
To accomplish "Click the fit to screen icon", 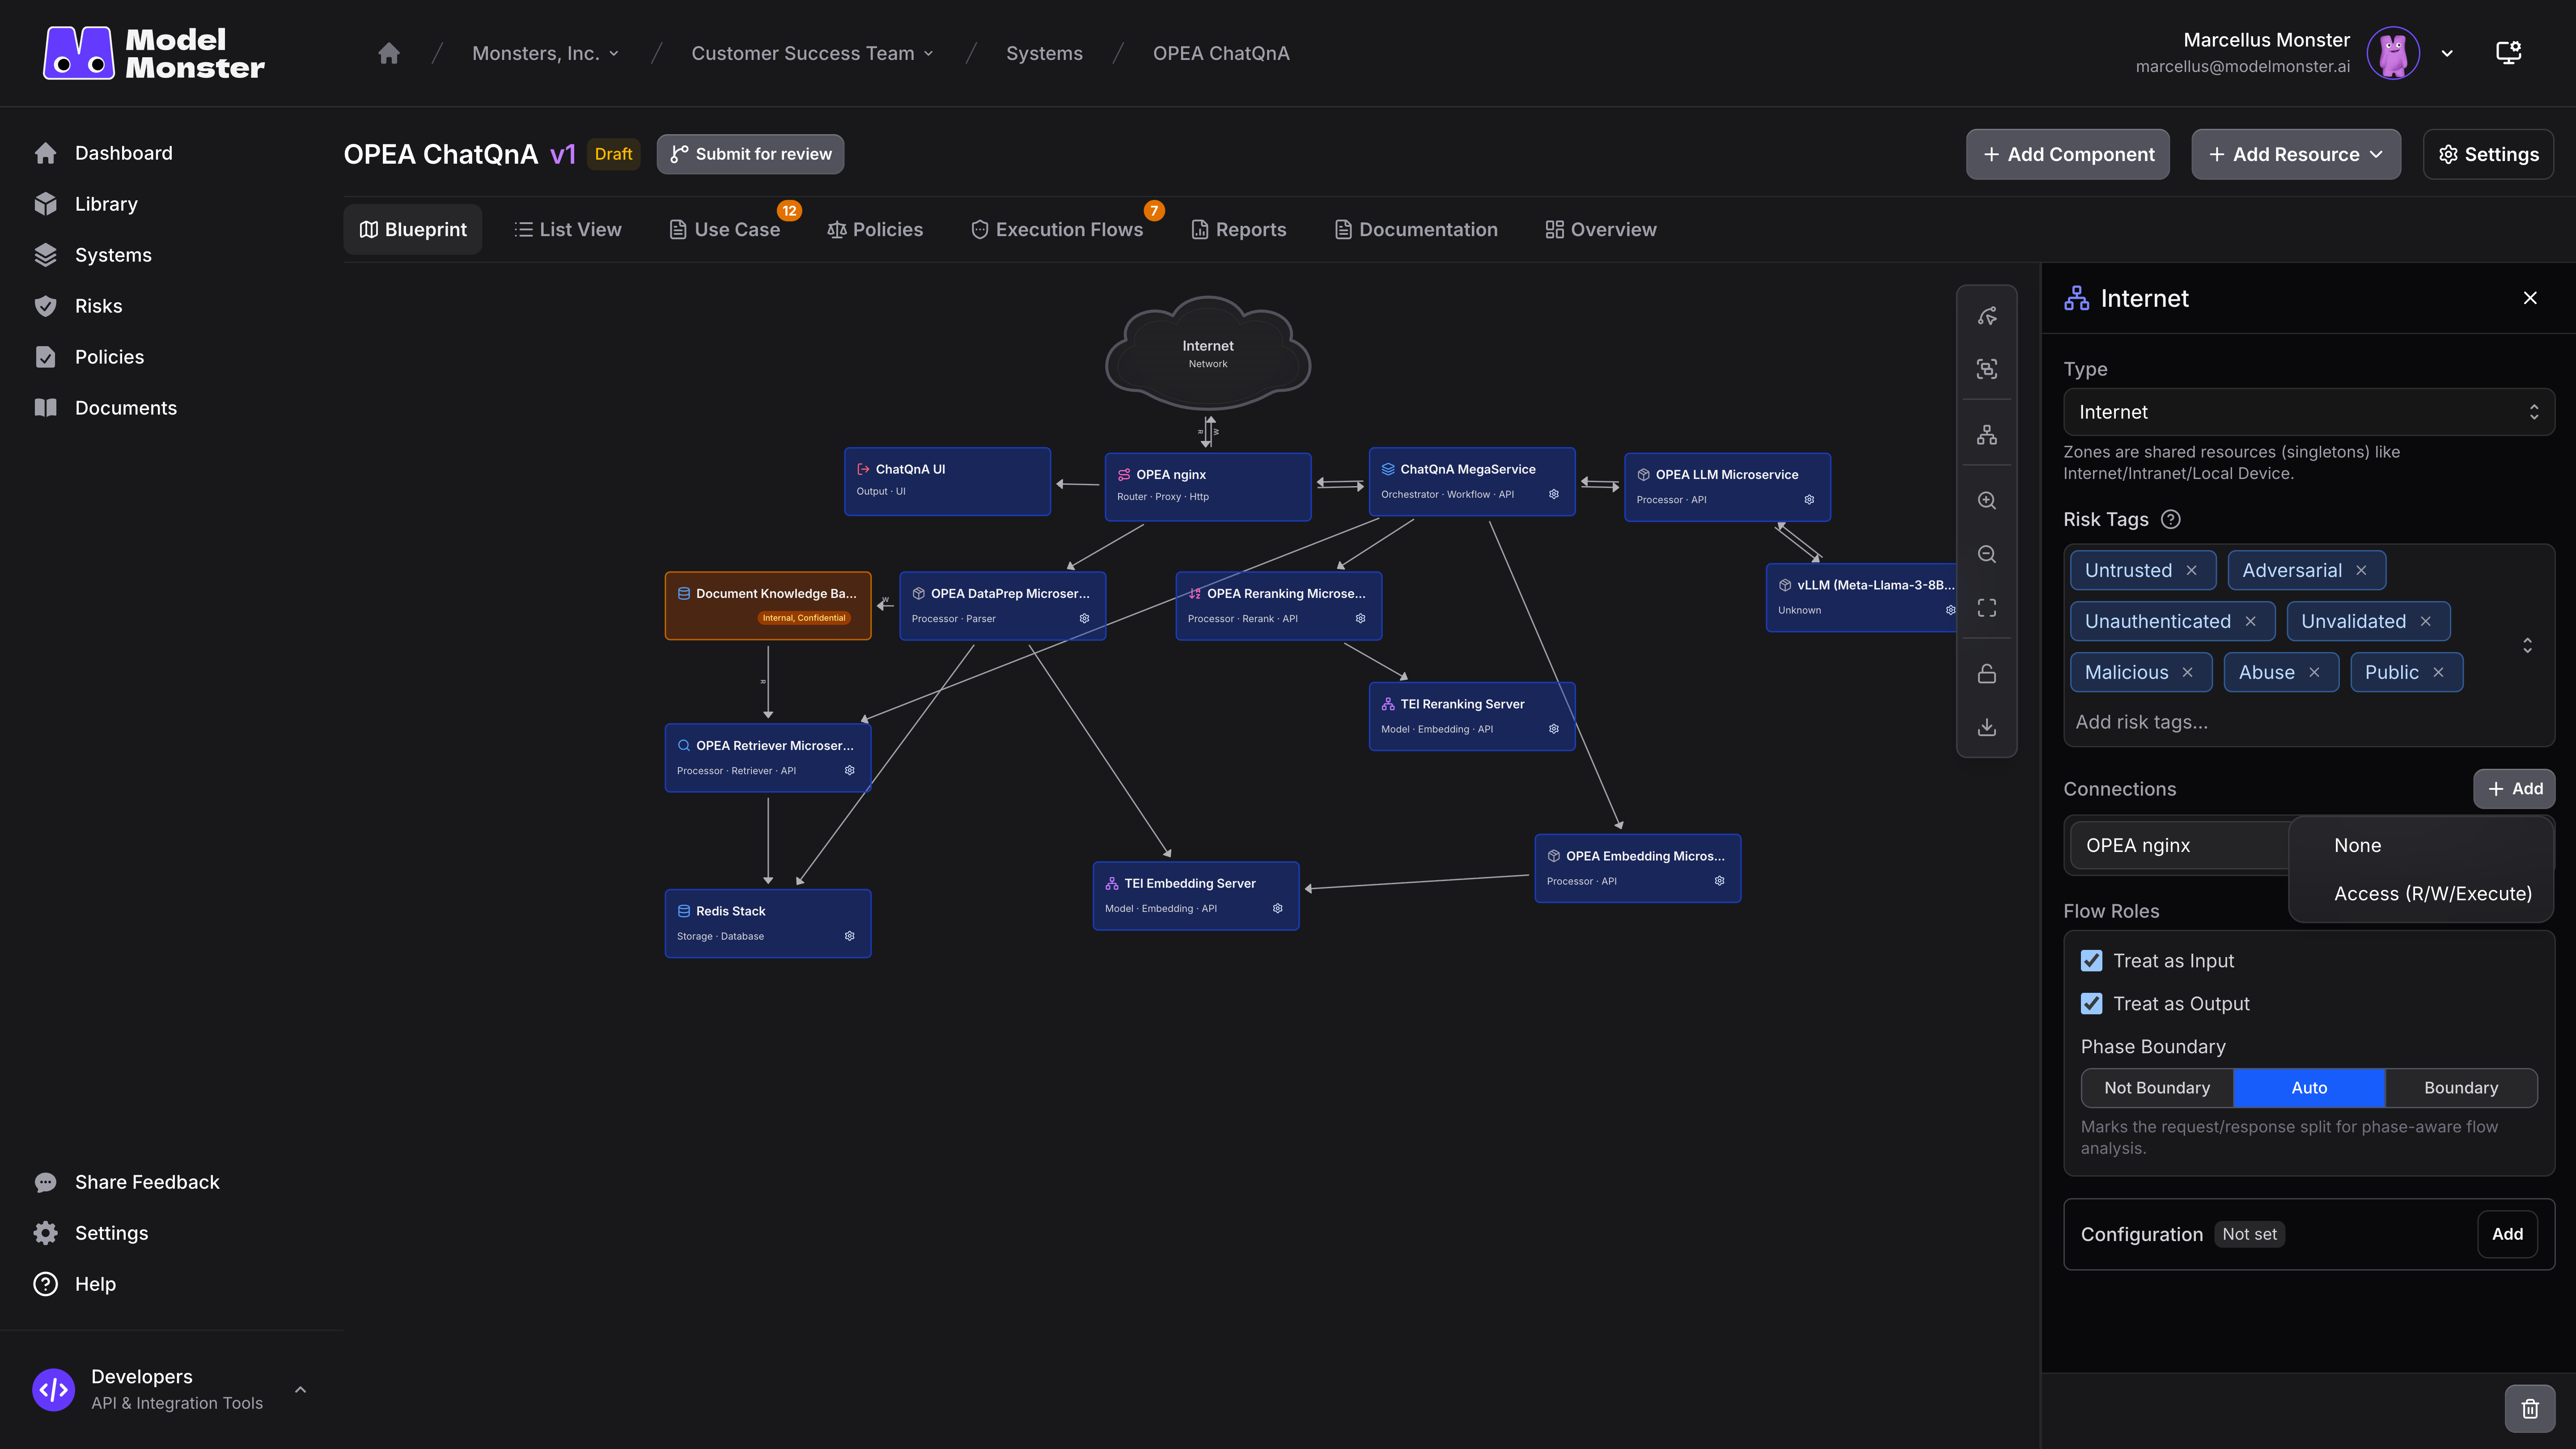I will coord(1987,608).
